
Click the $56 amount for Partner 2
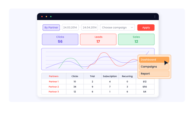point(145,87)
